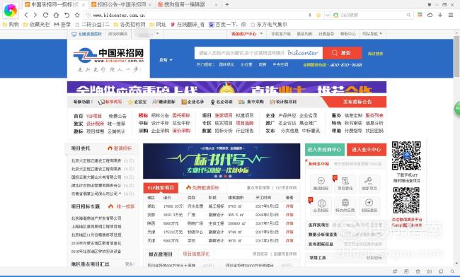Bookmark page with toolbar star outline icon

[x=77, y=15]
